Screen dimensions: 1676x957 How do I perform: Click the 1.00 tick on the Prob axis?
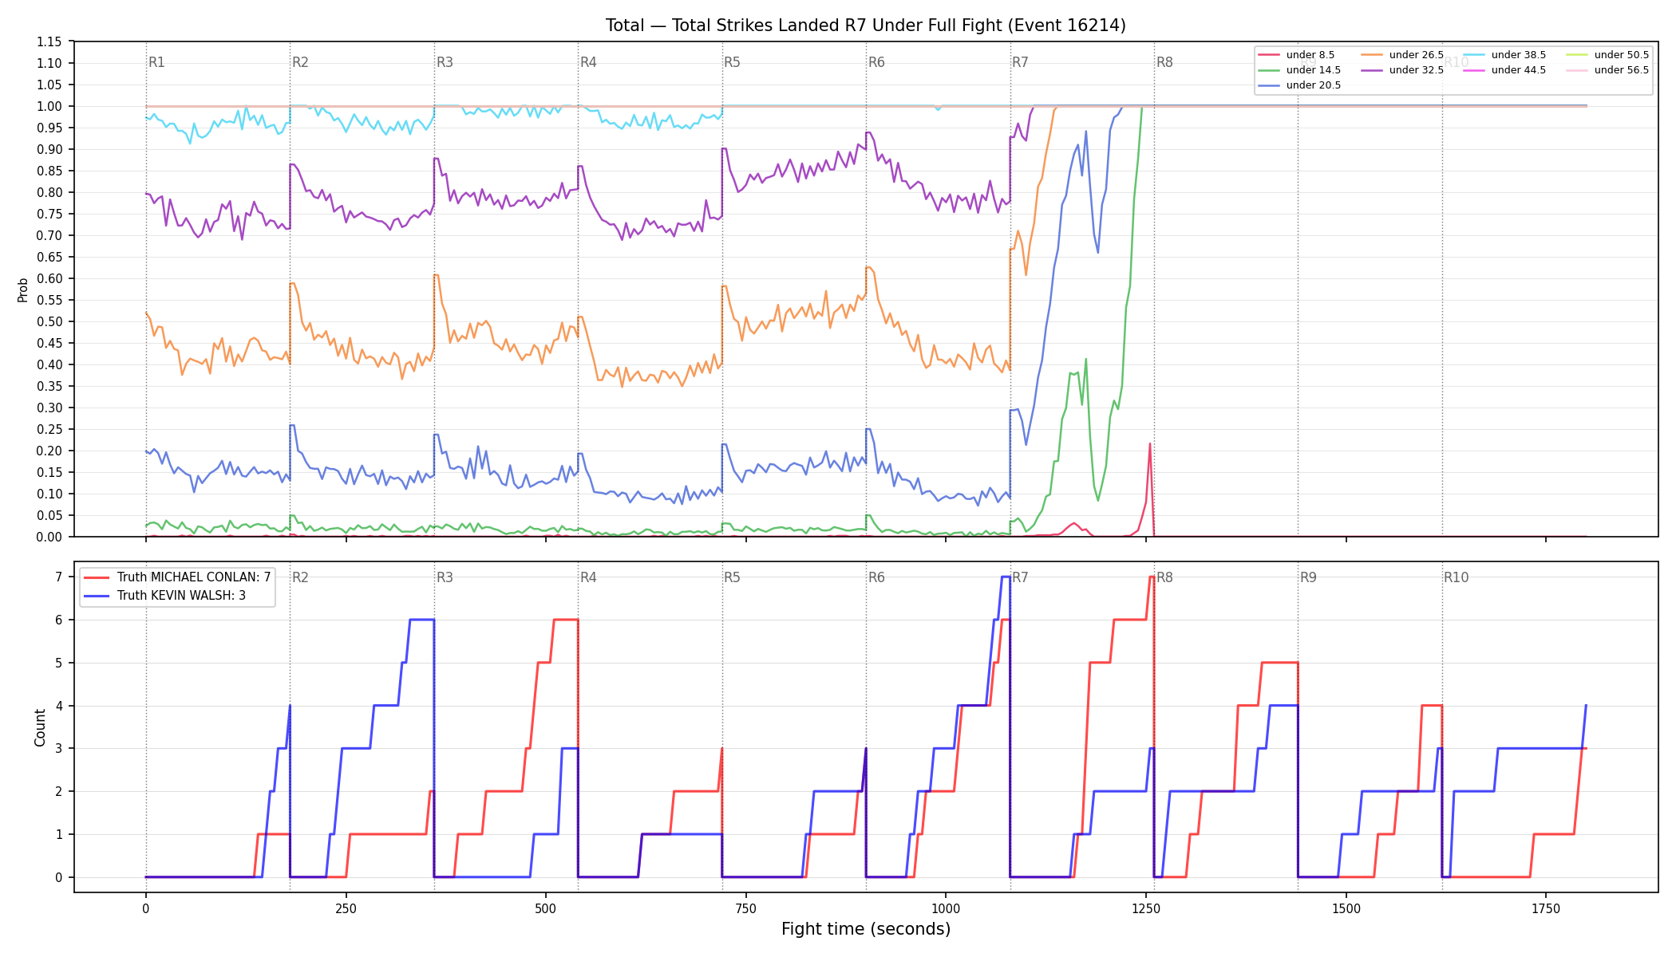click(49, 106)
